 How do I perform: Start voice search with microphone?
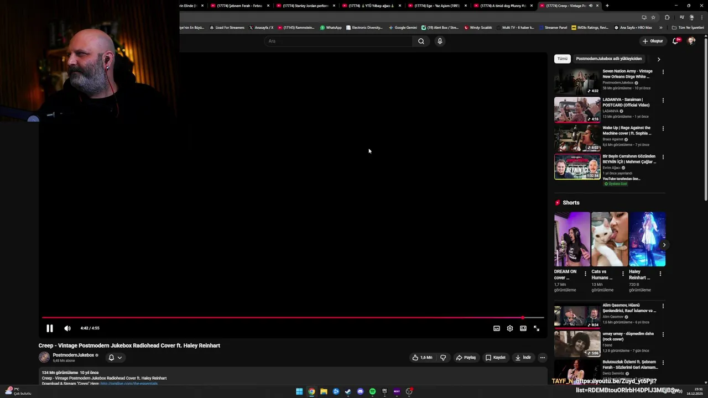pyautogui.click(x=440, y=41)
